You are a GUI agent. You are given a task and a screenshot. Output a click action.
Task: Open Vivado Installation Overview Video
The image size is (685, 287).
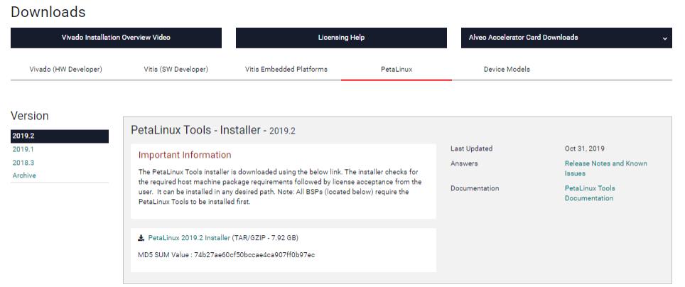click(116, 38)
